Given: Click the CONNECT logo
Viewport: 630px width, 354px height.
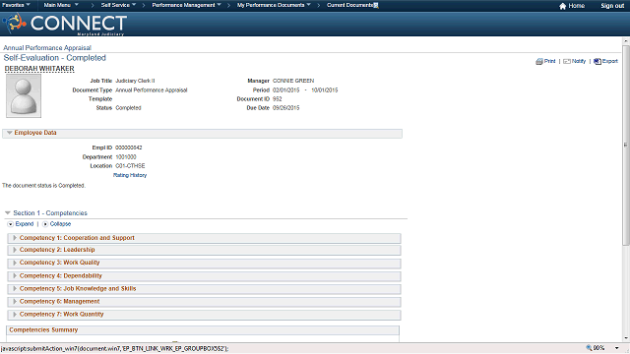Looking at the screenshot, I should coord(66,24).
